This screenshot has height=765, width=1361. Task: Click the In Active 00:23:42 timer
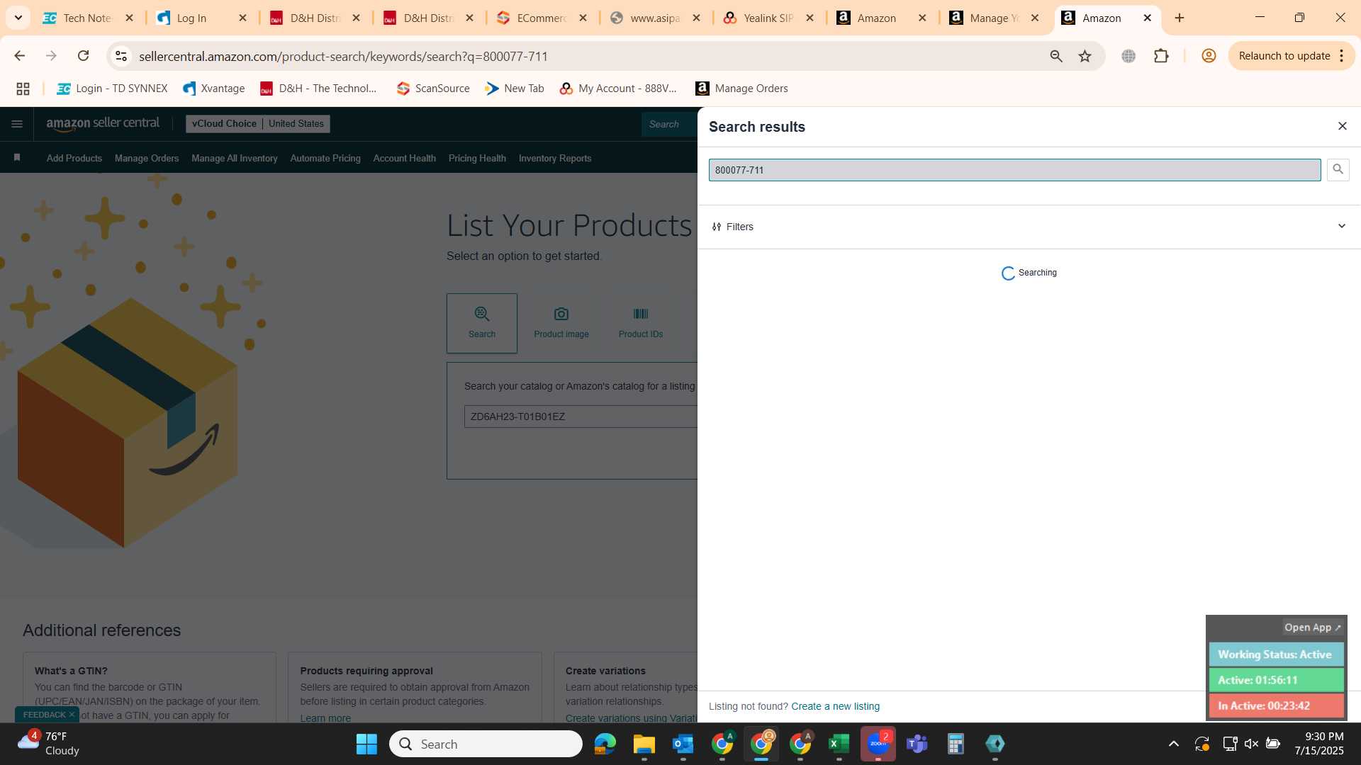pyautogui.click(x=1276, y=705)
